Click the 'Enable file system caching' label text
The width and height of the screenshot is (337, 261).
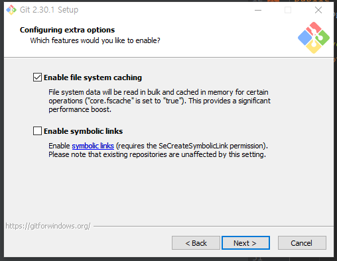(93, 78)
